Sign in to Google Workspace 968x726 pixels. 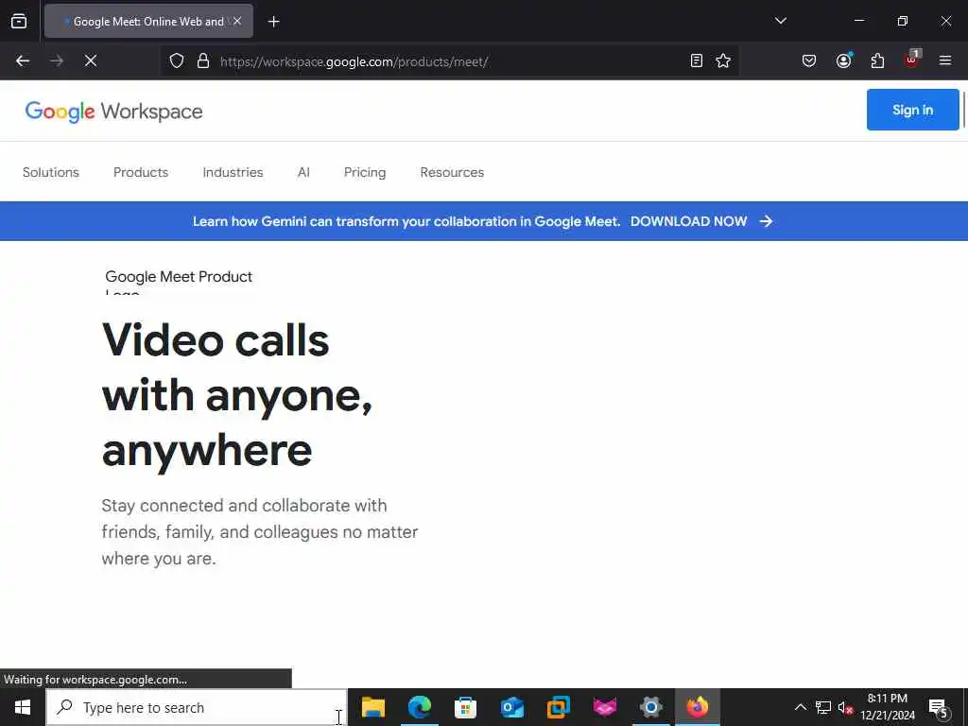point(912,110)
